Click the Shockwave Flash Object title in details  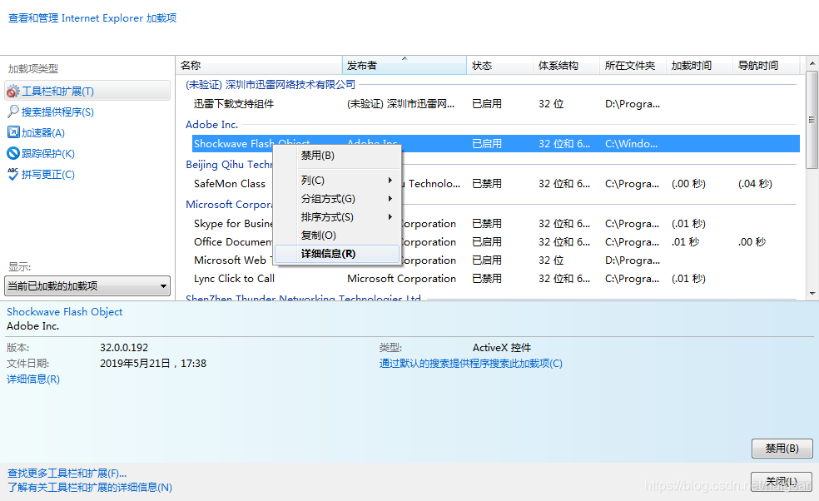point(65,312)
